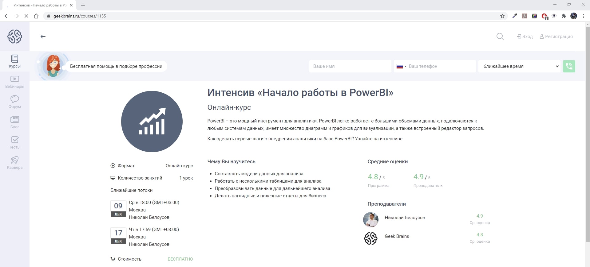Screen dimensions: 590x267
Task: Click Бесплатная помощь в подборе профессии bubble
Action: pyautogui.click(x=116, y=66)
